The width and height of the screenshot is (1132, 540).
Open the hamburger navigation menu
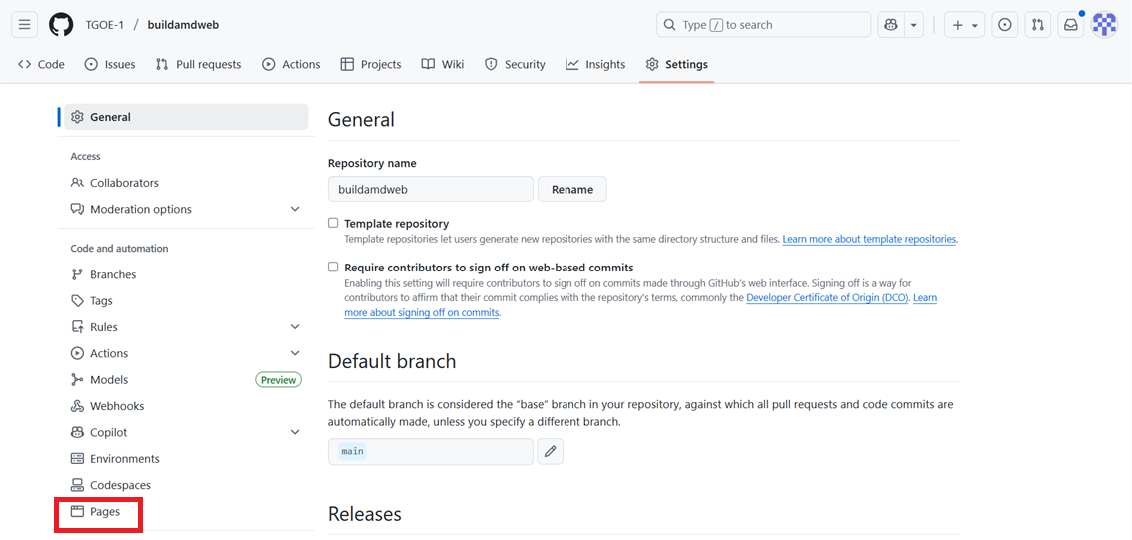25,25
